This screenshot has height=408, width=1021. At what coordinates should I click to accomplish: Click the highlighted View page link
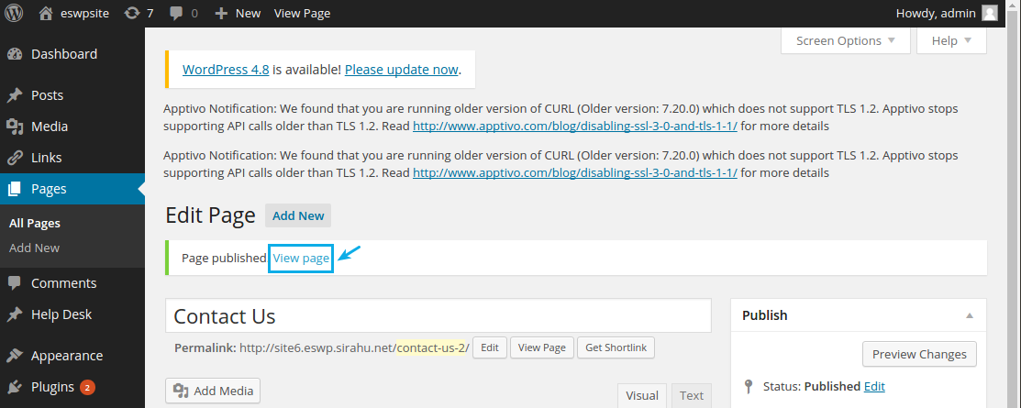click(x=301, y=259)
